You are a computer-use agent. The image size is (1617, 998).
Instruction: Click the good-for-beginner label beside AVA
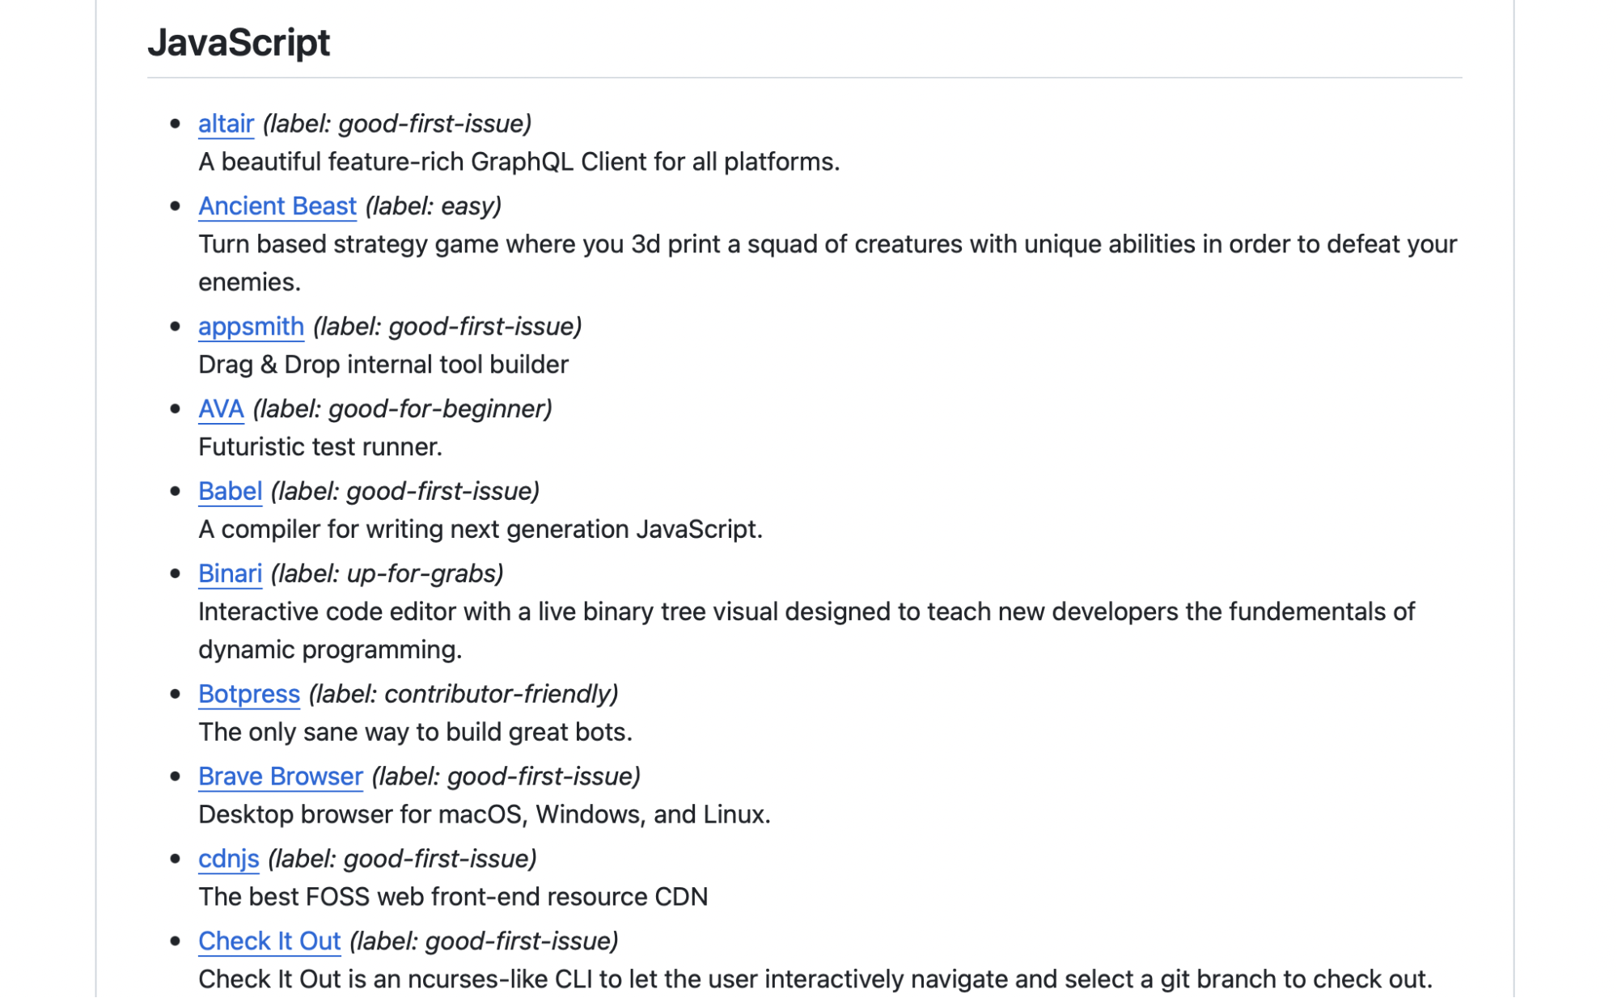[400, 409]
